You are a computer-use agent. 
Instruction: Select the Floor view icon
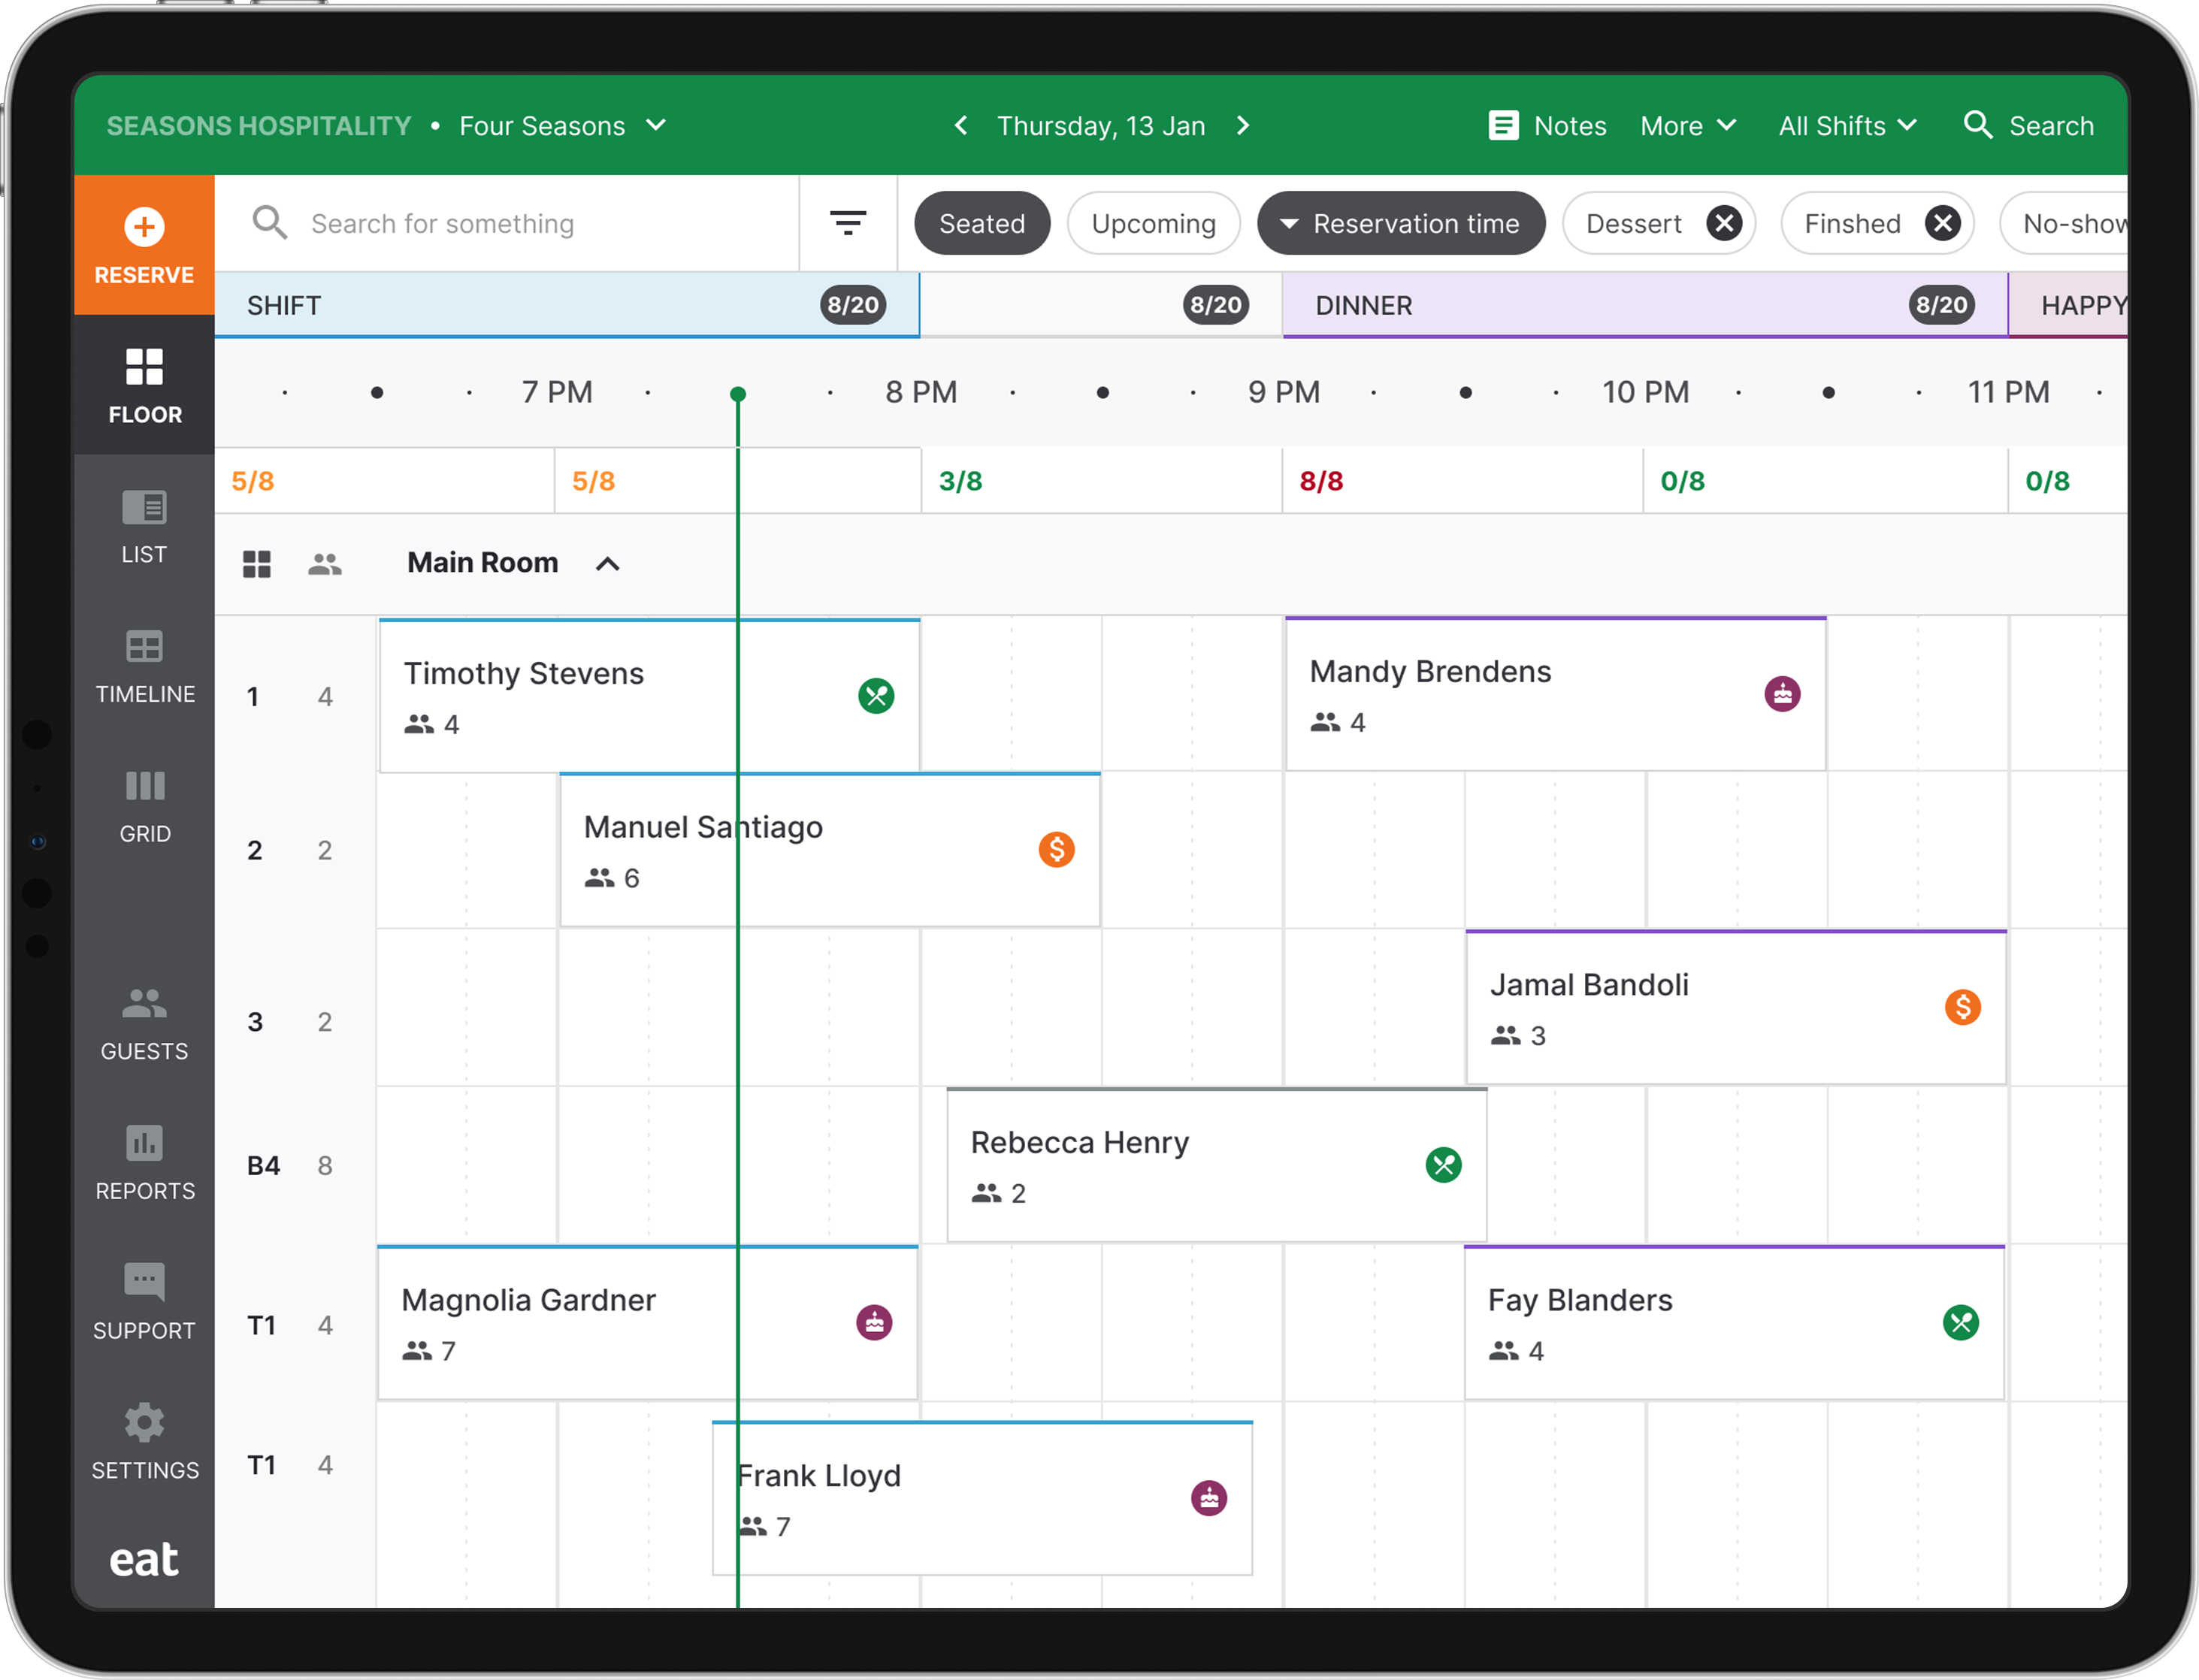pos(144,386)
